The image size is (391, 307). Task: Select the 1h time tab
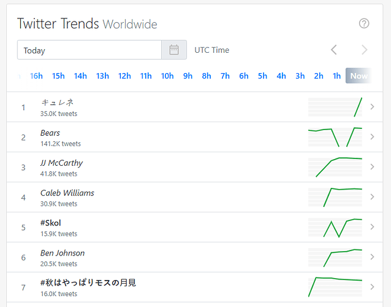point(336,76)
